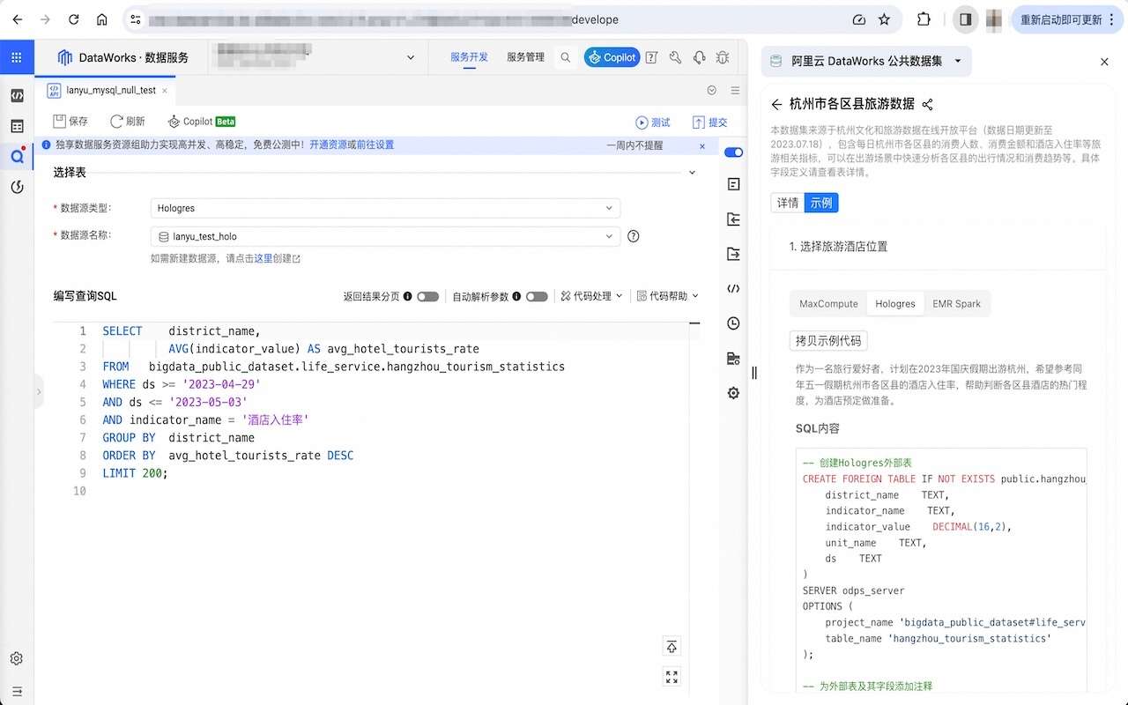Click the 拷贝示例代码 button
This screenshot has width=1128, height=705.
point(828,341)
